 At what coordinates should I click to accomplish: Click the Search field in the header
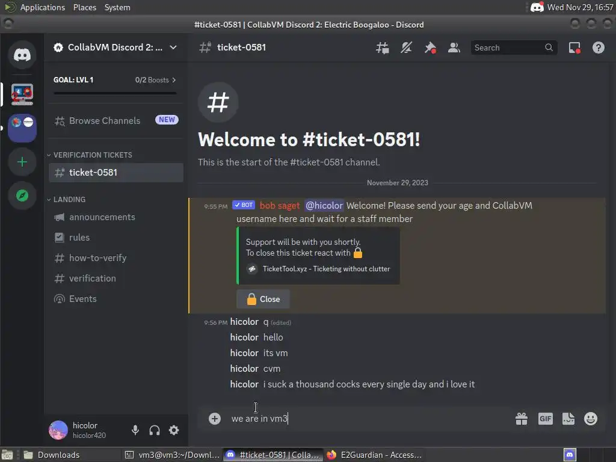[514, 48]
